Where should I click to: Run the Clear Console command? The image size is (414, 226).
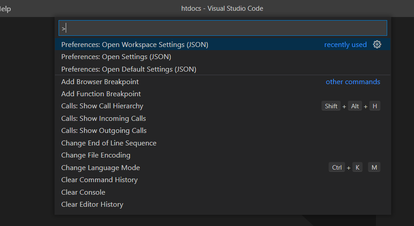(223, 192)
